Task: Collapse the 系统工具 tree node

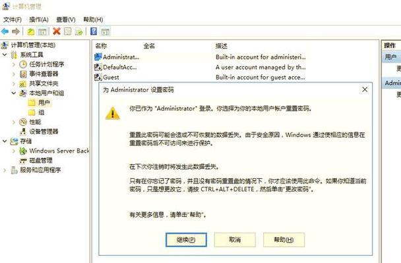Action: (5, 55)
